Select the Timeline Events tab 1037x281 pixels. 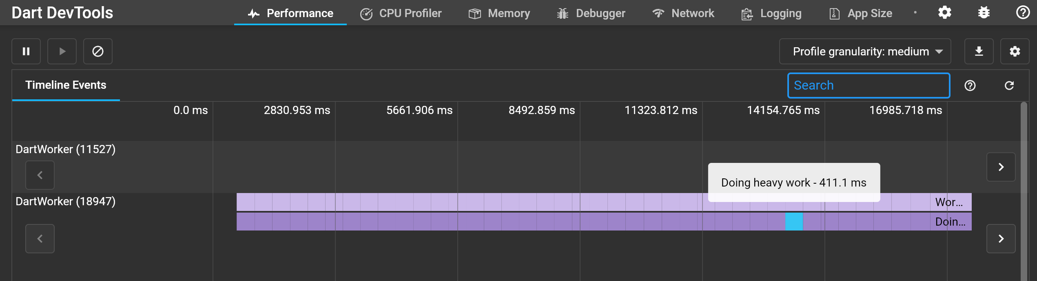(66, 85)
